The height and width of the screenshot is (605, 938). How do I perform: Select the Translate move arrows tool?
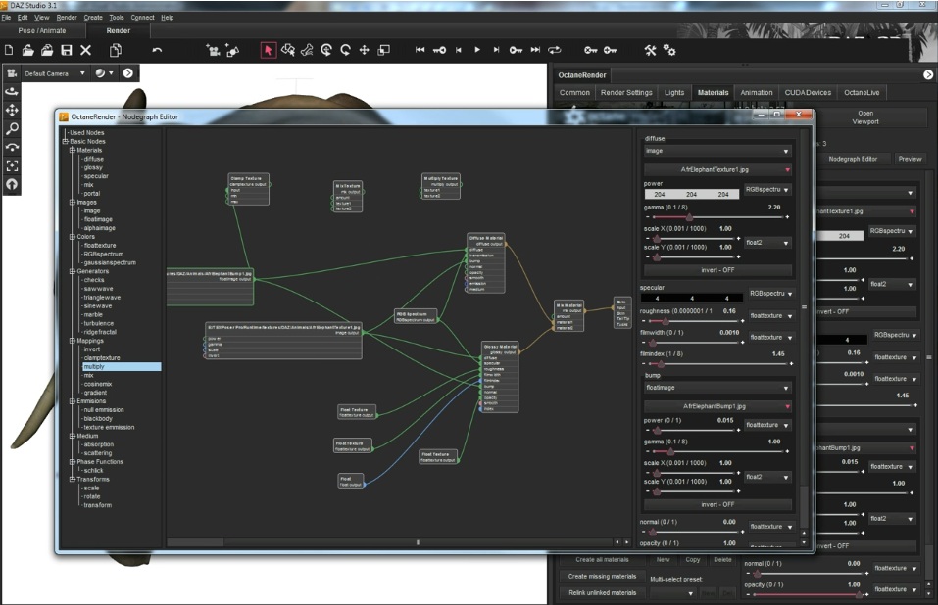click(x=364, y=50)
